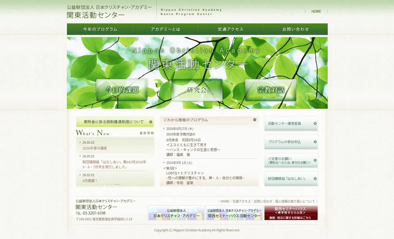Click the 26.05.02 news date
Image resolution: width=394 pixels, height=239 pixels.
[x=88, y=142]
